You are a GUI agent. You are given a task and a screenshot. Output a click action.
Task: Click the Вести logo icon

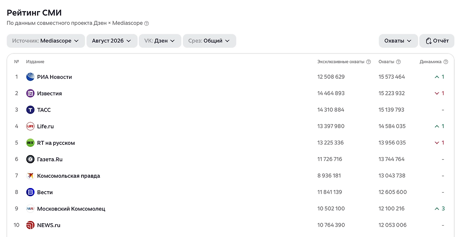click(x=30, y=192)
